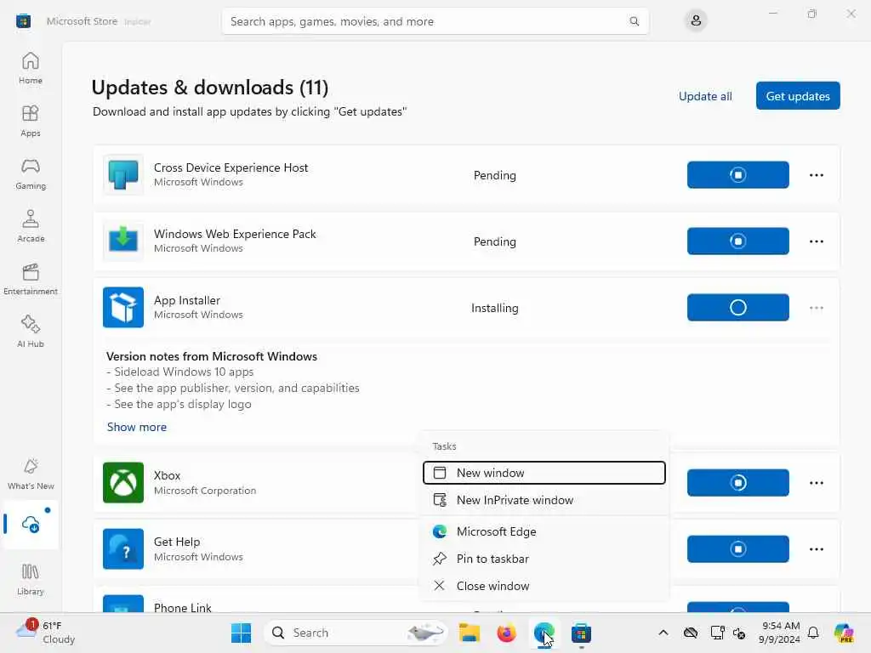Viewport: 871px width, 653px height.
Task: Click the Microsoft Store logo icon
Action: pyautogui.click(x=23, y=21)
